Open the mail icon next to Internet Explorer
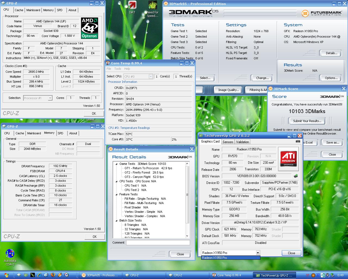Image resolution: width=348 pixels, height=279 pixels. tap(46, 275)
